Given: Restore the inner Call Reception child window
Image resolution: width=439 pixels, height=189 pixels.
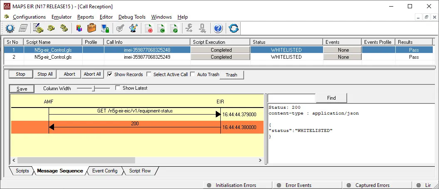Looking at the screenshot, I should pos(427,17).
